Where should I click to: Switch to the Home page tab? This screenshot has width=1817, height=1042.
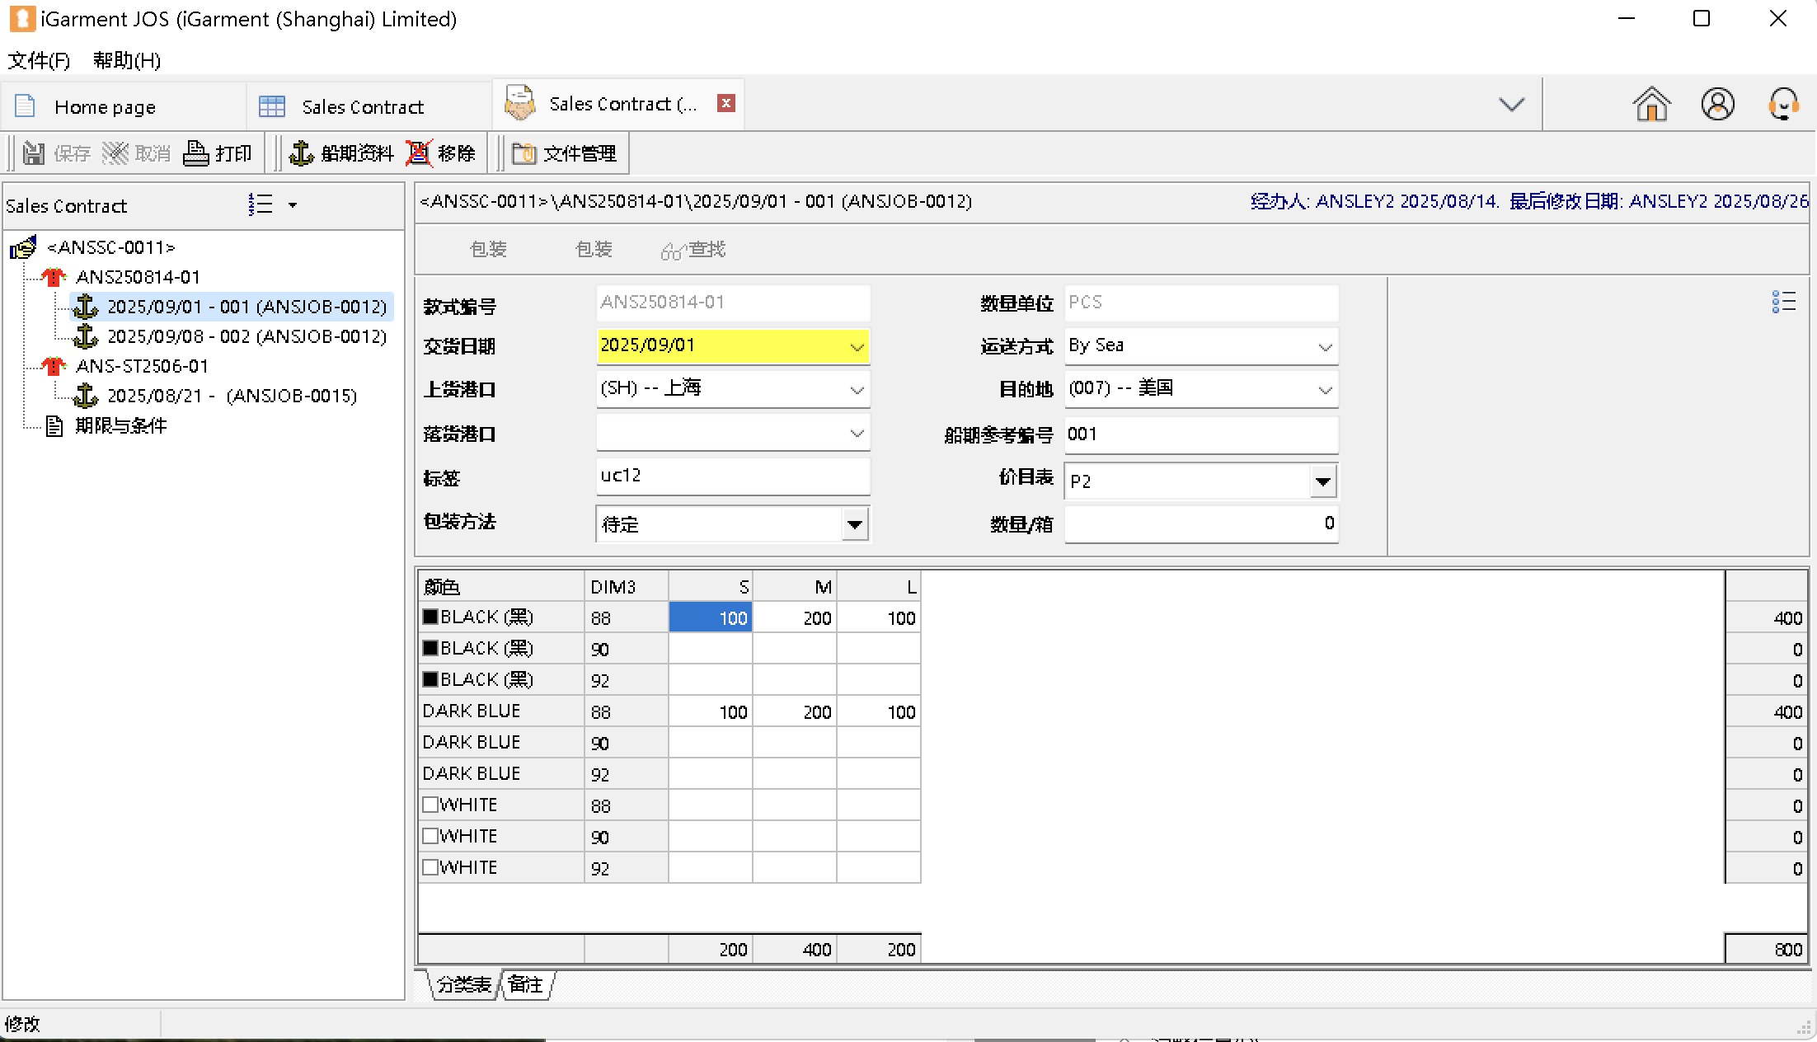[x=105, y=107]
